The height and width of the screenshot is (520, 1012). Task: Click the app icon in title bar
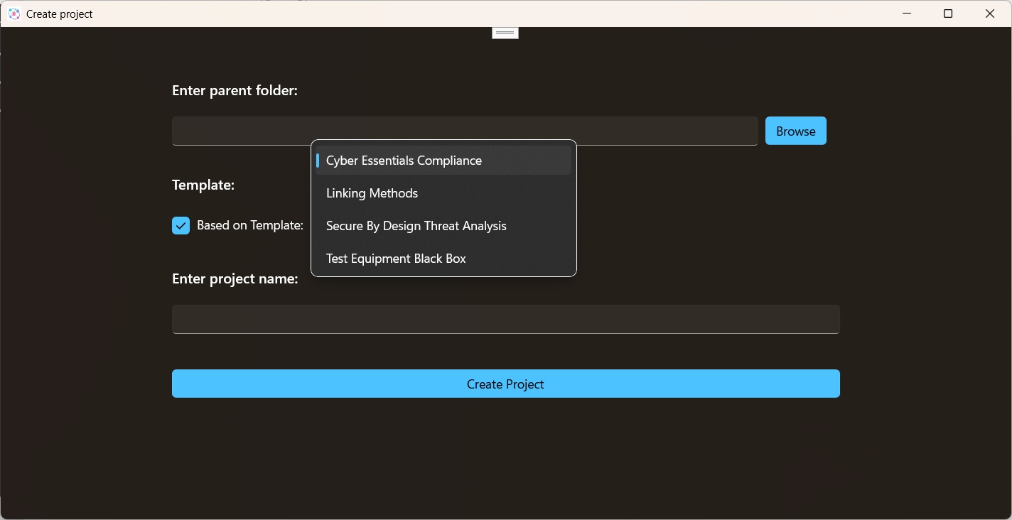tap(14, 13)
